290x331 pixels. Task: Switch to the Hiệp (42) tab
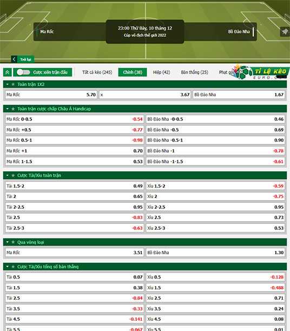pyautogui.click(x=162, y=72)
